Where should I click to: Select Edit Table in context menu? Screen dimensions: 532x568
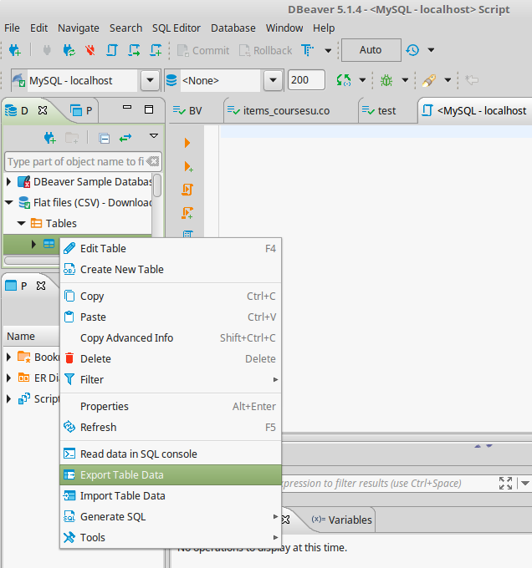(x=171, y=249)
